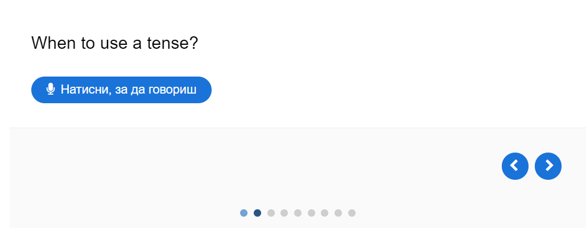Click the question text 'When to use a tense?'
Image resolution: width=586 pixels, height=228 pixels.
pyautogui.click(x=114, y=43)
